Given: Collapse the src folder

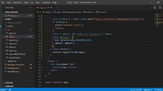Looking at the screenshot, I should (9, 30).
